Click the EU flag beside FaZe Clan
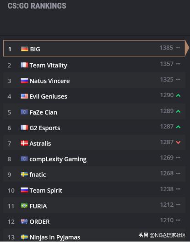The height and width of the screenshot is (242, 190). (24, 112)
